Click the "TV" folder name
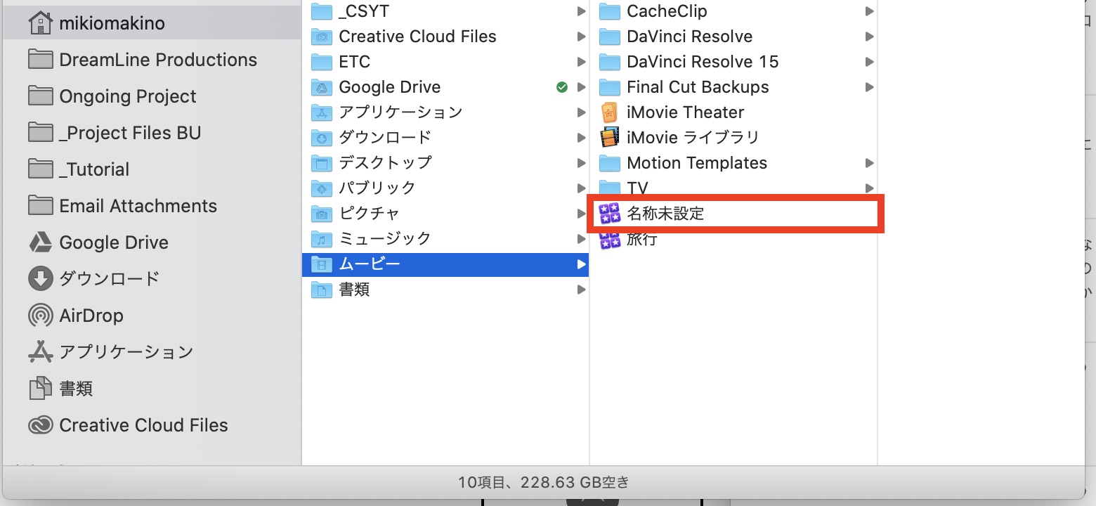This screenshot has width=1096, height=506. tap(637, 188)
